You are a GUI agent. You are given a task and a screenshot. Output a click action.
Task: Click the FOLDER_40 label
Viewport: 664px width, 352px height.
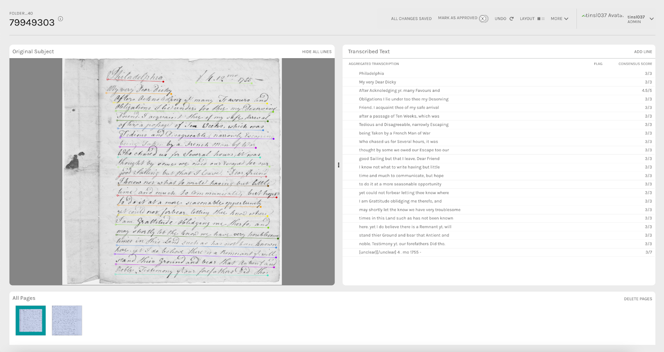point(21,13)
